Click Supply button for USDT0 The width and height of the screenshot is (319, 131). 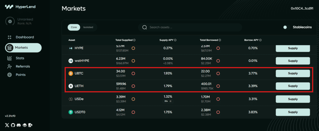click(293, 112)
